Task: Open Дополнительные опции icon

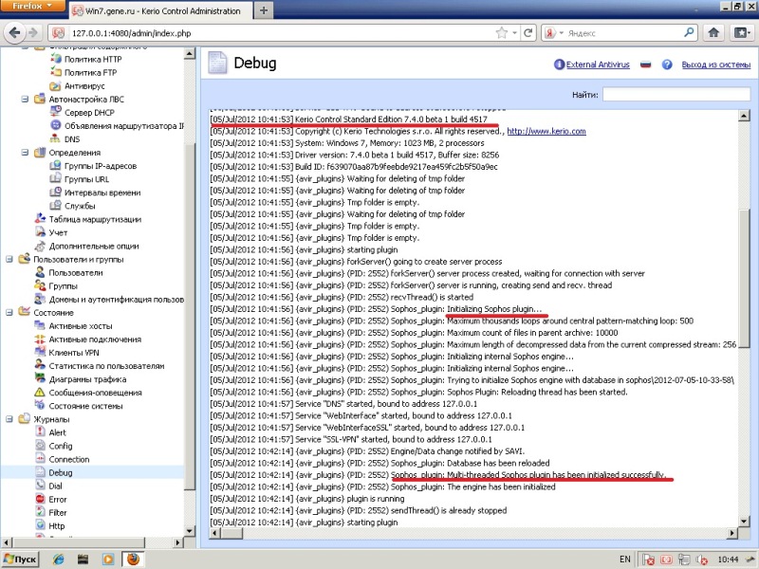Action: pyautogui.click(x=40, y=246)
